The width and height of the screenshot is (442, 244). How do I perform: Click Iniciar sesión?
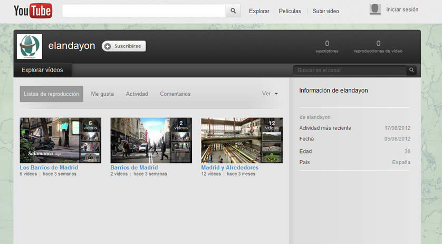point(402,9)
